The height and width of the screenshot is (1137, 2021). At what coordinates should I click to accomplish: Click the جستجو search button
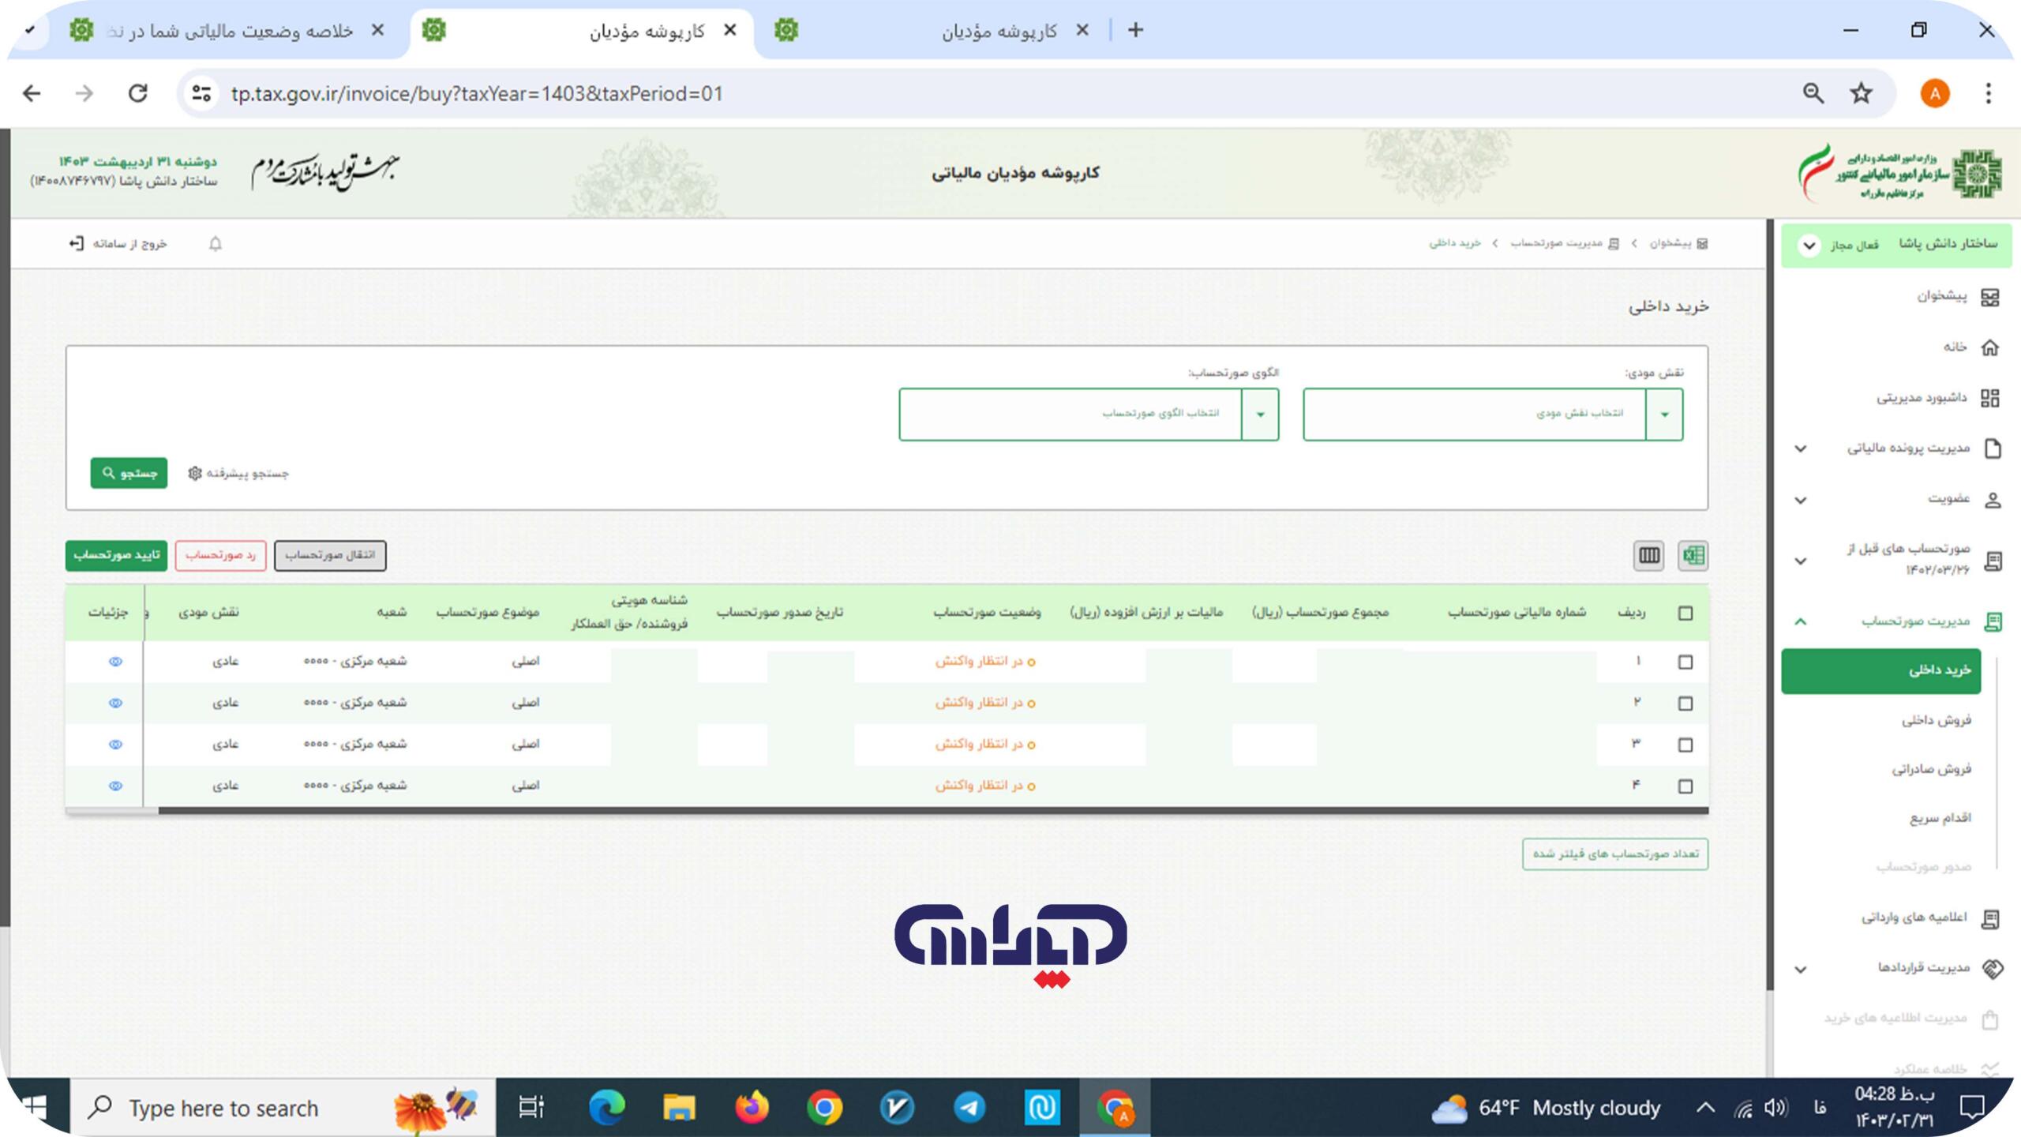128,474
